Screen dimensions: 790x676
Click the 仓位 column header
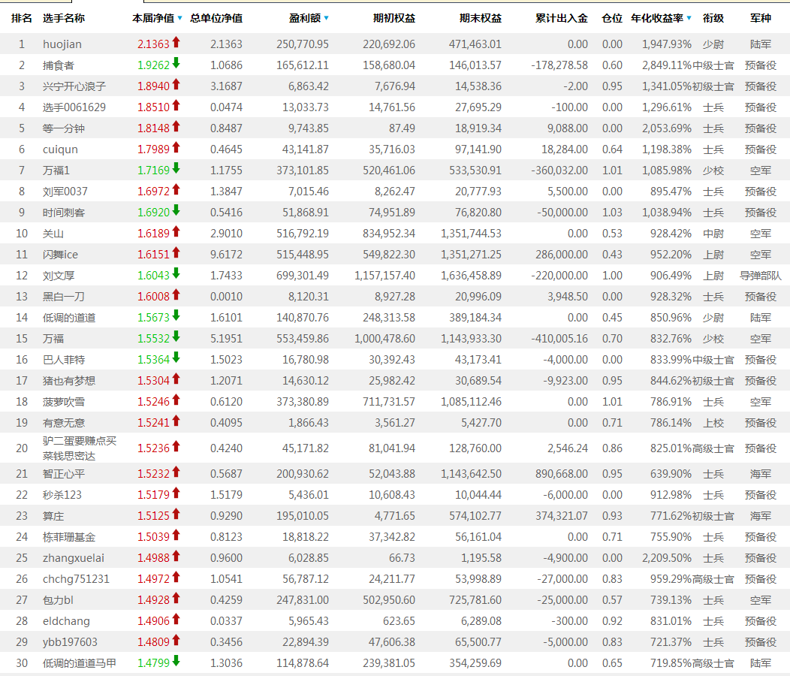[x=612, y=19]
